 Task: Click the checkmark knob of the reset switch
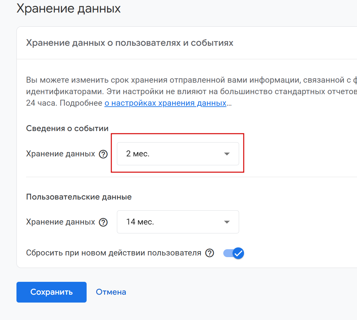click(238, 253)
